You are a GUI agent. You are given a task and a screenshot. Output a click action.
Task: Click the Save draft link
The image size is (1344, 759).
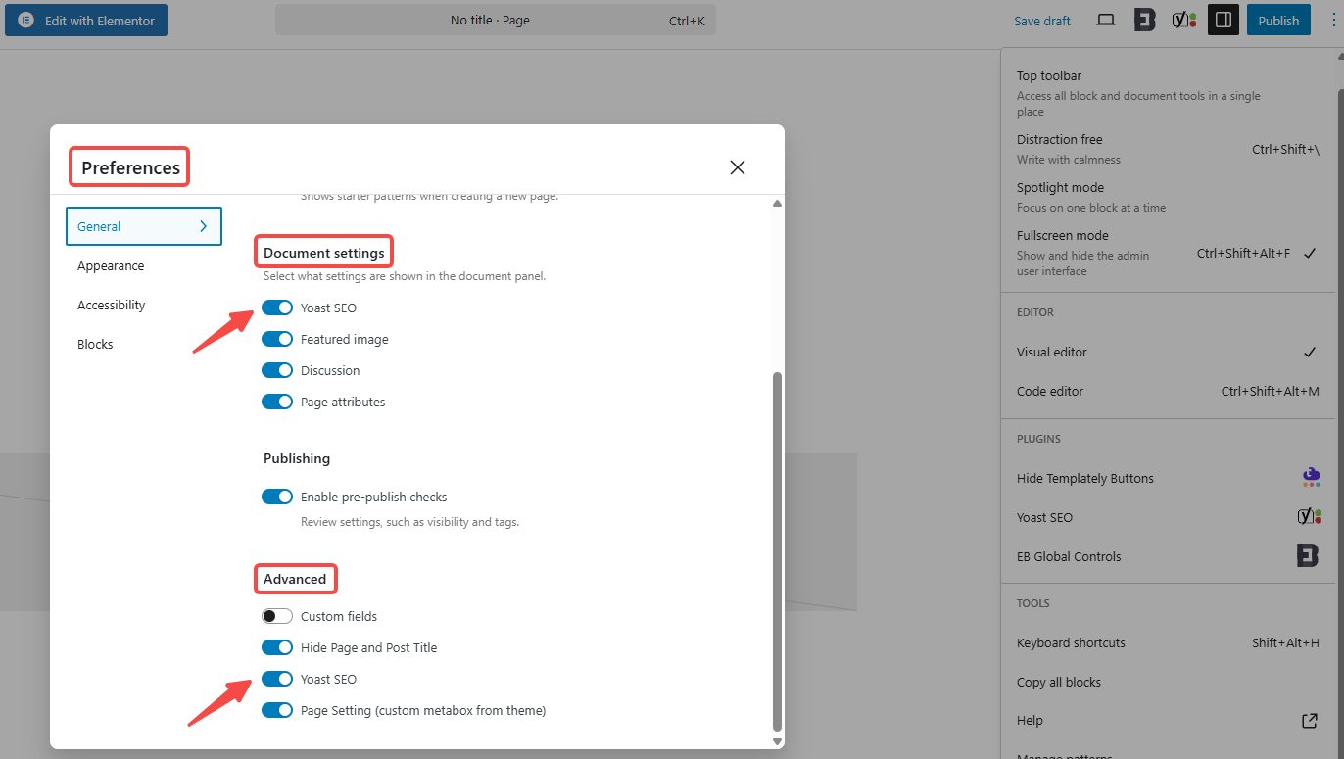[1041, 20]
